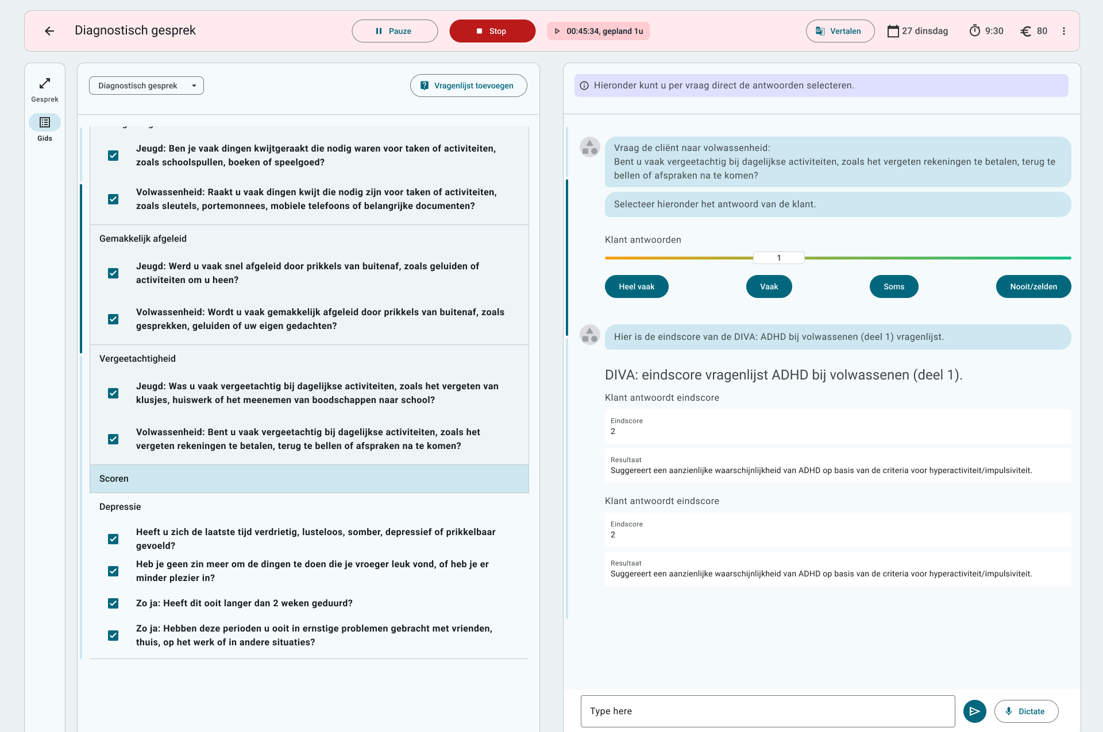This screenshot has height=732, width=1103.
Task: Open Vertalen translate button
Action: (x=840, y=31)
